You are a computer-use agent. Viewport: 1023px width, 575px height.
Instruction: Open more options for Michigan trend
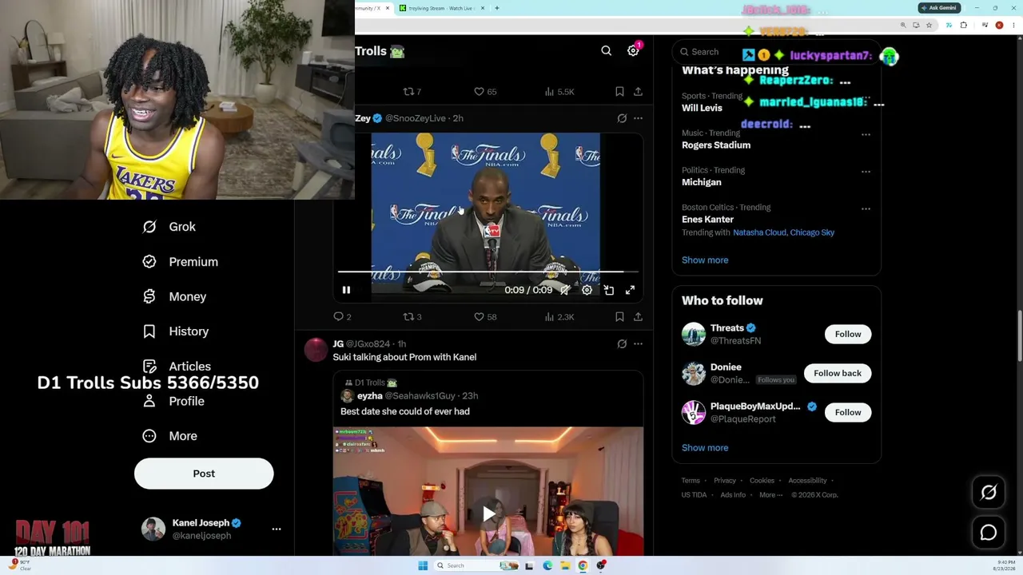click(x=866, y=172)
